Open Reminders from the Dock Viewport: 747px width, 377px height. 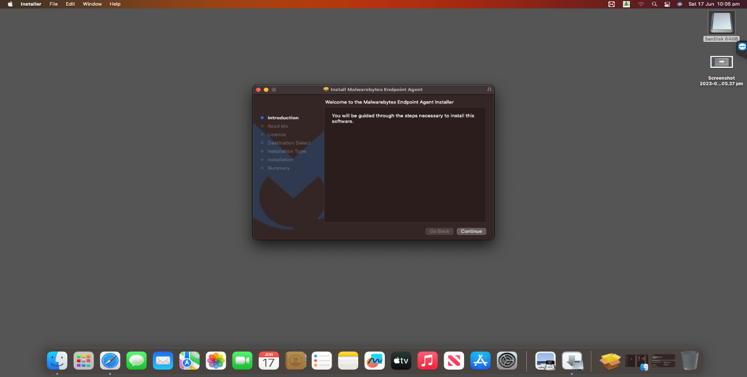[x=321, y=360]
